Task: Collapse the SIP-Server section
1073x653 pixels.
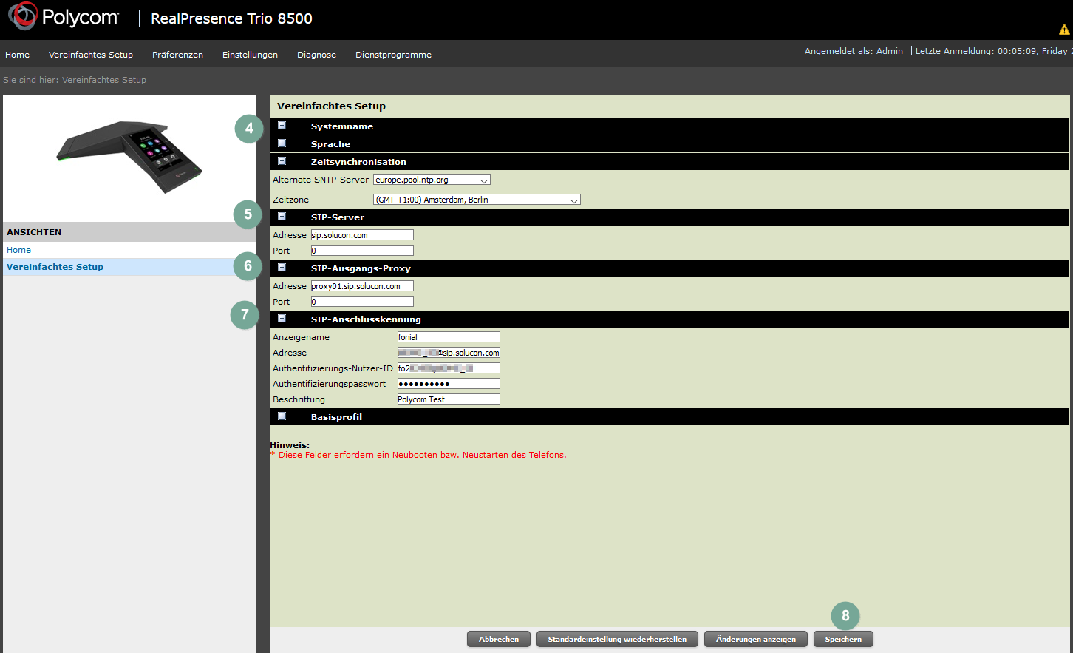Action: (x=282, y=217)
